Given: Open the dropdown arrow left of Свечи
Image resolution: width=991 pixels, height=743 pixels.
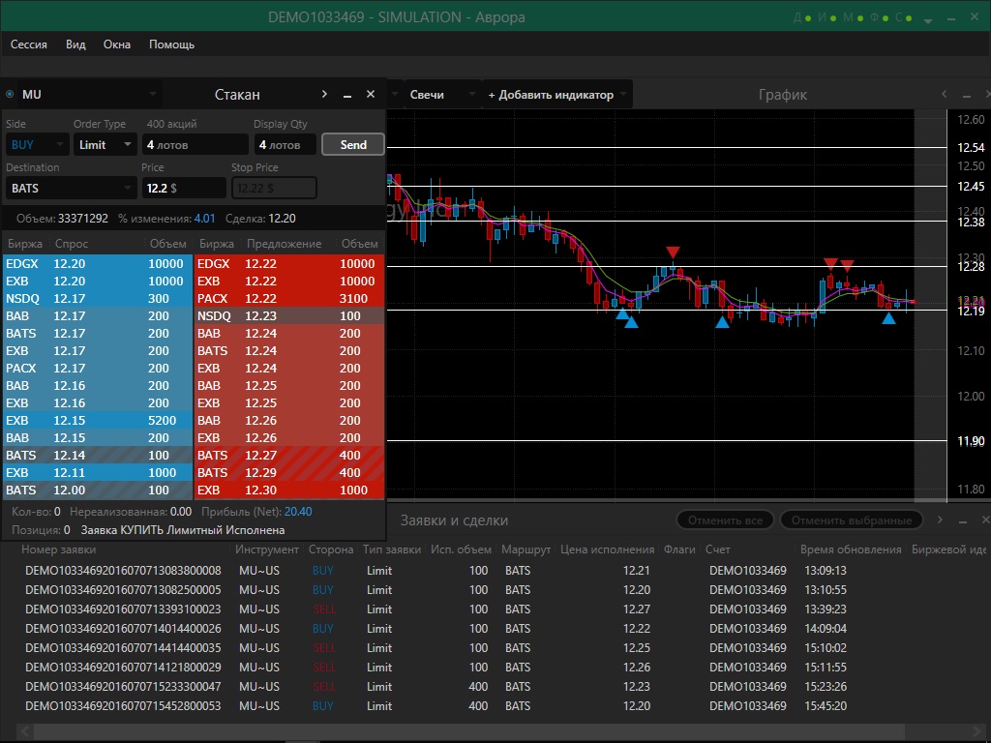Looking at the screenshot, I should tap(395, 94).
